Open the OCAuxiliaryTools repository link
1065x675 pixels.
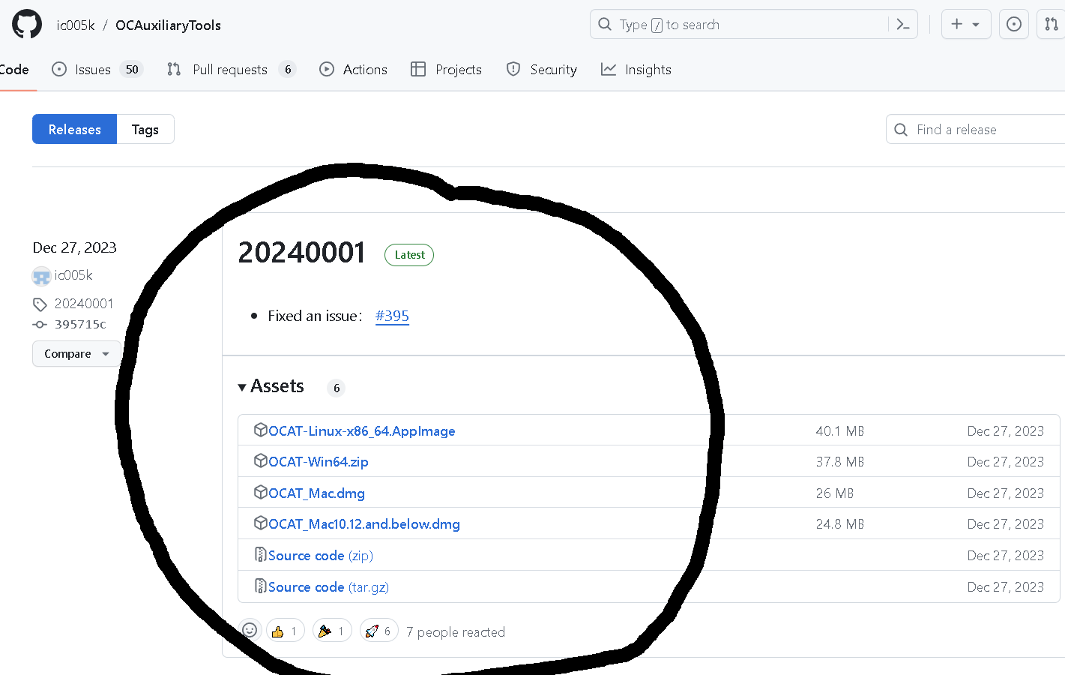click(x=168, y=25)
